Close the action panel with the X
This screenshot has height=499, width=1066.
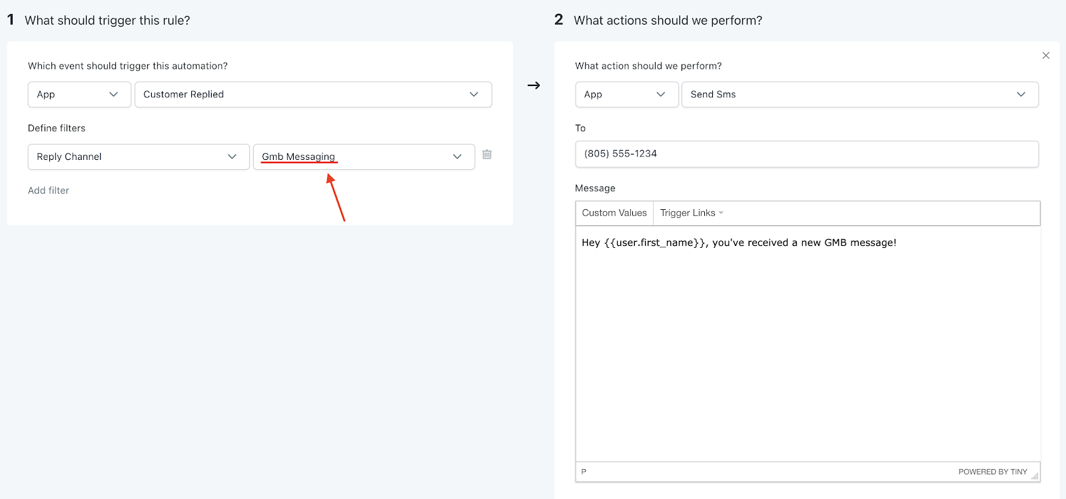[1046, 55]
